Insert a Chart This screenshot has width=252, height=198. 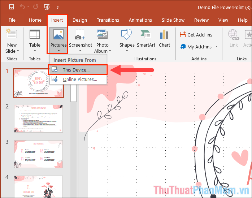click(x=164, y=38)
